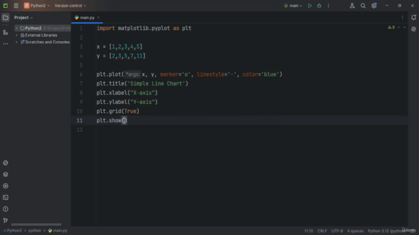Open the Layers tool window icon
Screen dimensions: 419x235
pyautogui.click(x=5, y=174)
